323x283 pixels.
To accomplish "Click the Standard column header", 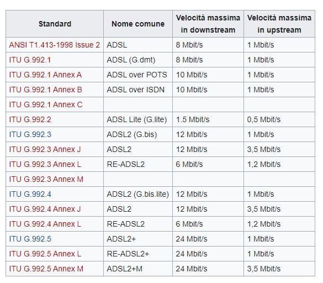I will (x=55, y=24).
